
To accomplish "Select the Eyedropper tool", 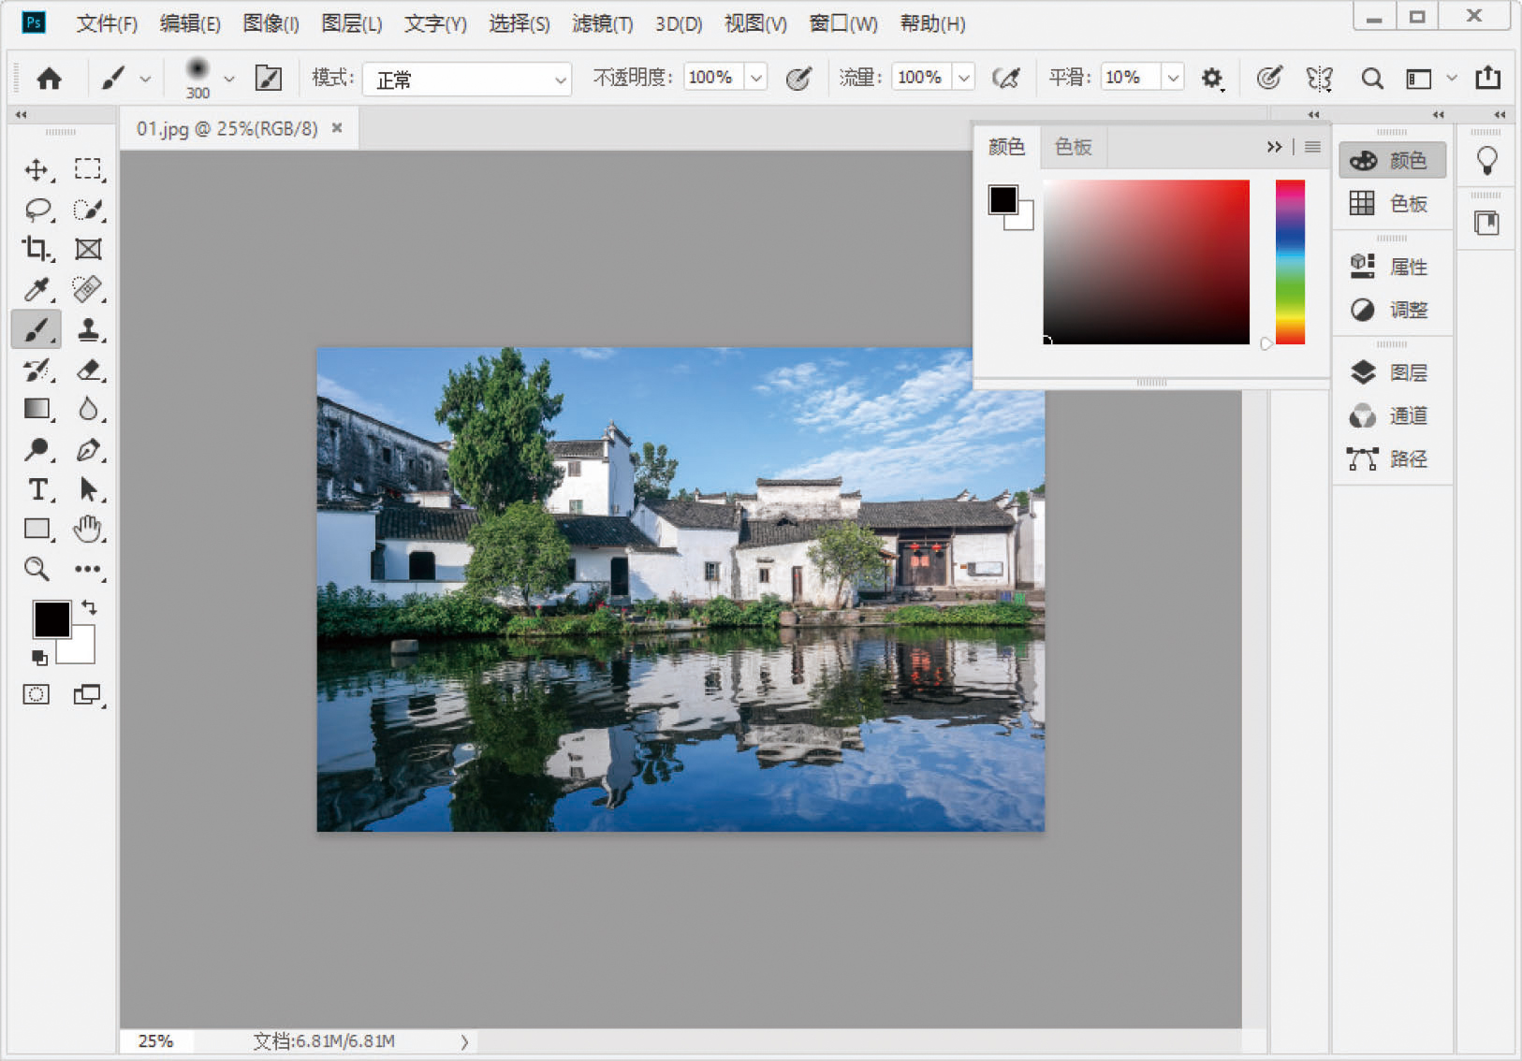I will [37, 289].
